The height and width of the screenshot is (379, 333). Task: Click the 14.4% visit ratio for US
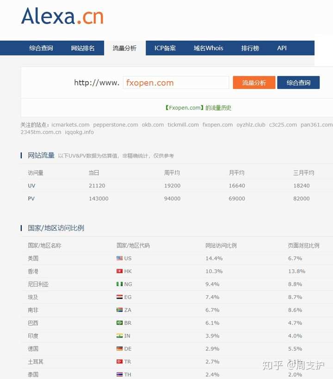pos(214,258)
